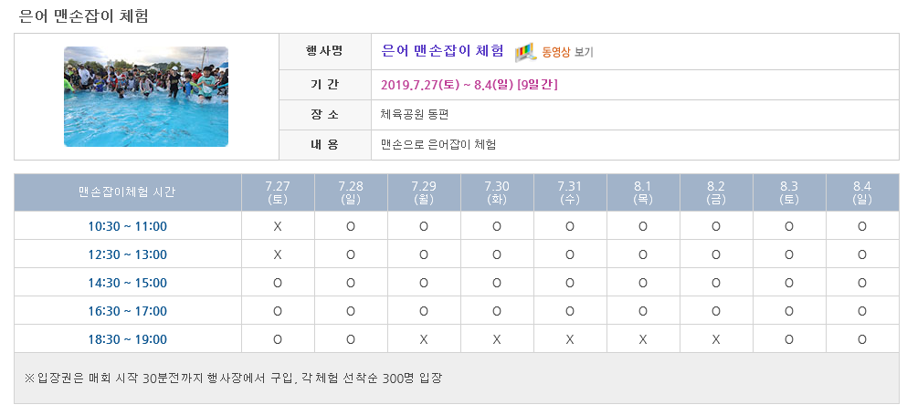Click the X for 18:30 on 7.30
This screenshot has height=415, width=907.
pos(497,339)
